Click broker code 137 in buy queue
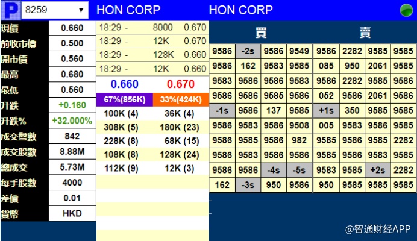 (274, 111)
